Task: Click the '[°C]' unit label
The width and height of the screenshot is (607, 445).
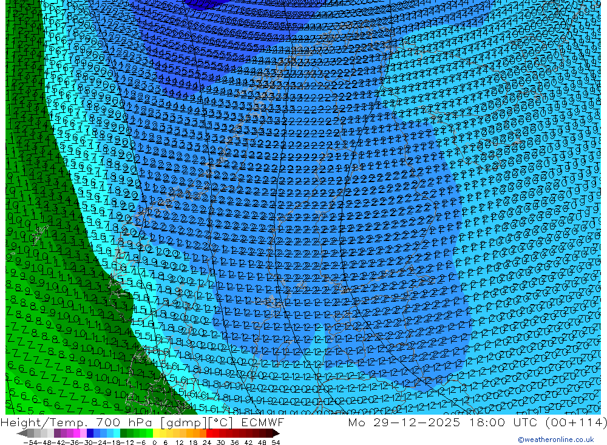Action: click(x=221, y=422)
